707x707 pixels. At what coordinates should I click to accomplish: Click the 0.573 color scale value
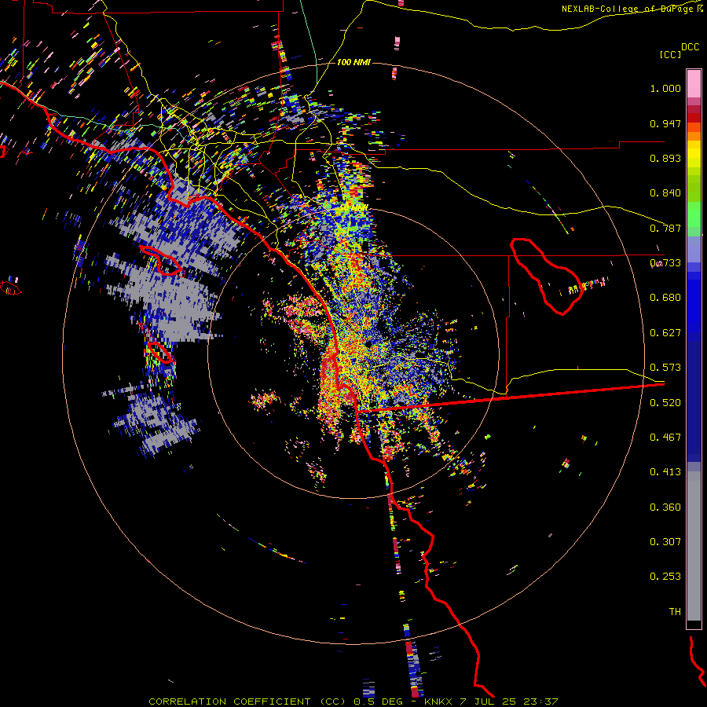(x=665, y=368)
